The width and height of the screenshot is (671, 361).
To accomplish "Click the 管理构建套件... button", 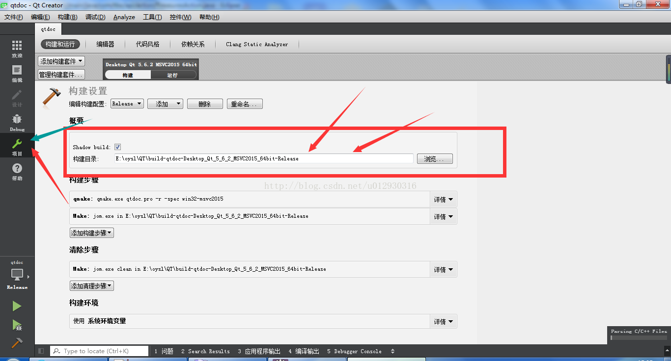I will pos(61,75).
